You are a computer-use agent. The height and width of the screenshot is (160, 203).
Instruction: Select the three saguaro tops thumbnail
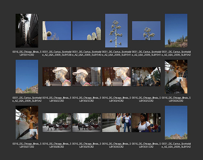coord(87,31)
